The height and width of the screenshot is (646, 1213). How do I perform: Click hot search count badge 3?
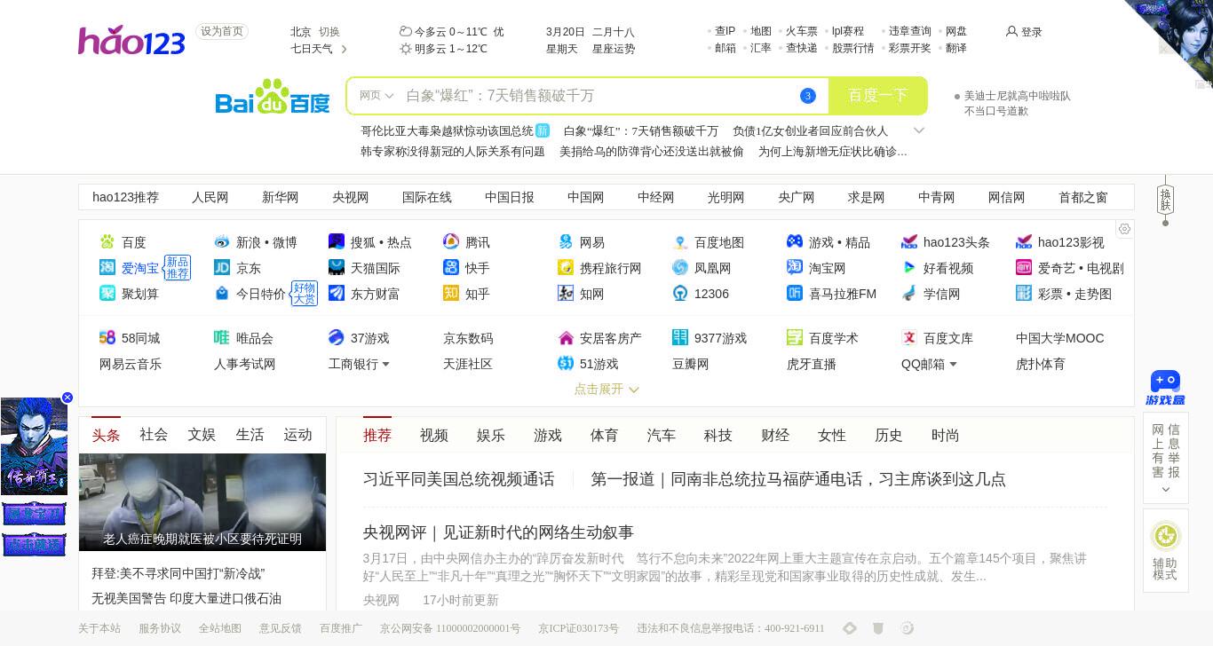coord(807,96)
